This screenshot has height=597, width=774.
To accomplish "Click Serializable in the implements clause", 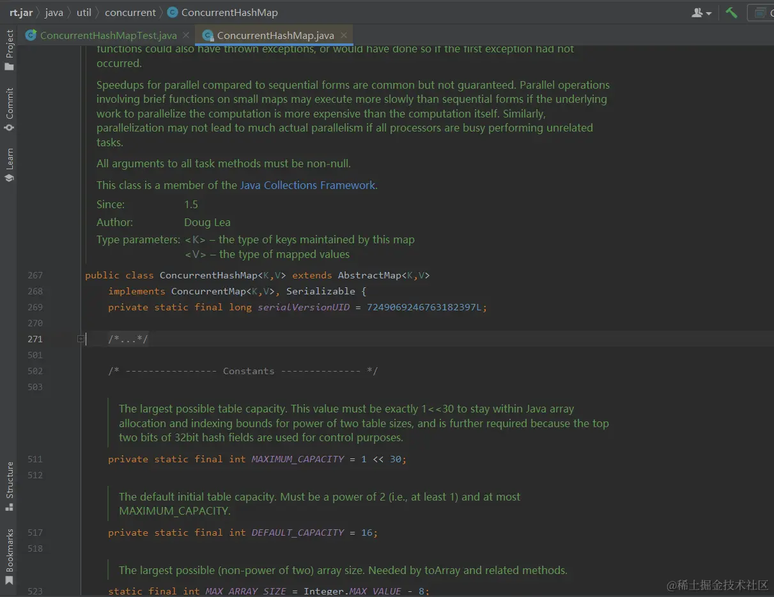I will (320, 291).
